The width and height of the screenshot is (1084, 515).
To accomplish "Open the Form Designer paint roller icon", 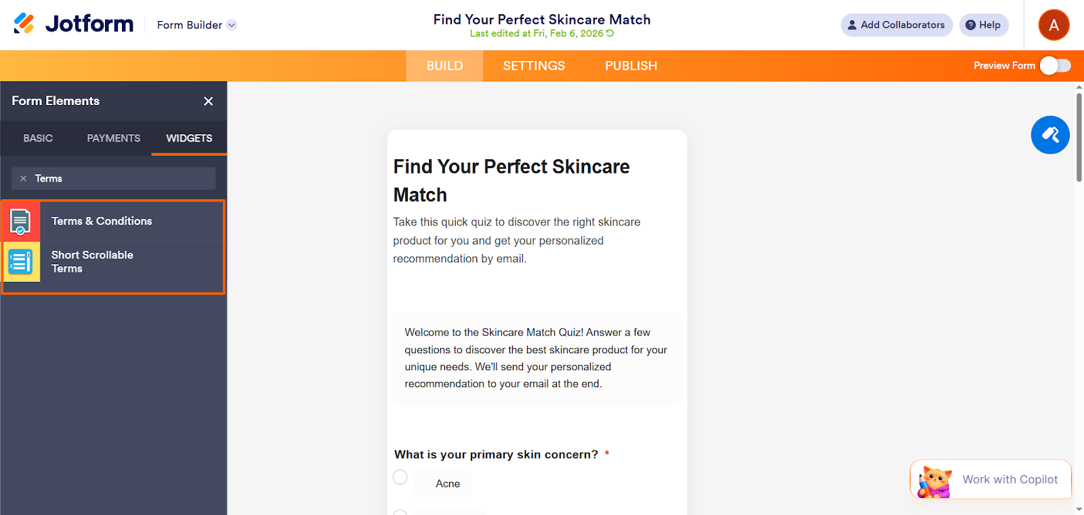I will [1050, 135].
